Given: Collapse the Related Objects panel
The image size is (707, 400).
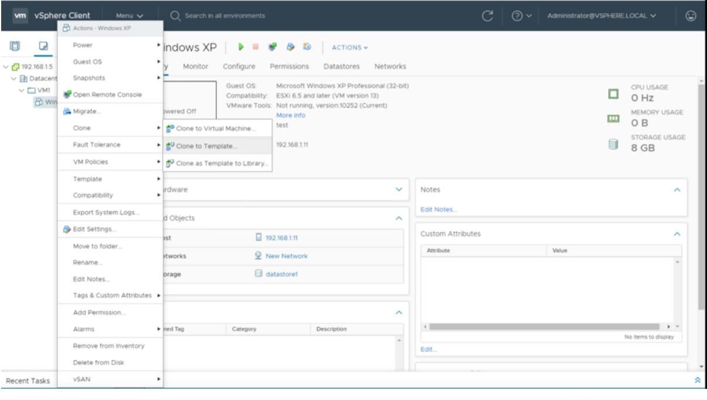Looking at the screenshot, I should pos(399,218).
